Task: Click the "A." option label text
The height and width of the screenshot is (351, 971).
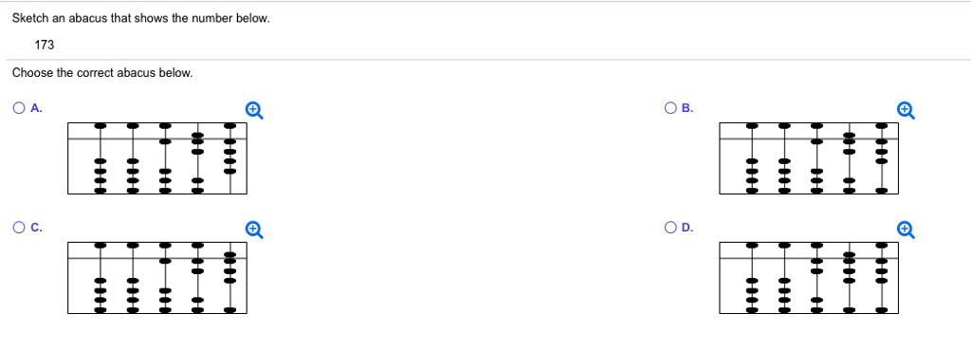Action: point(37,108)
